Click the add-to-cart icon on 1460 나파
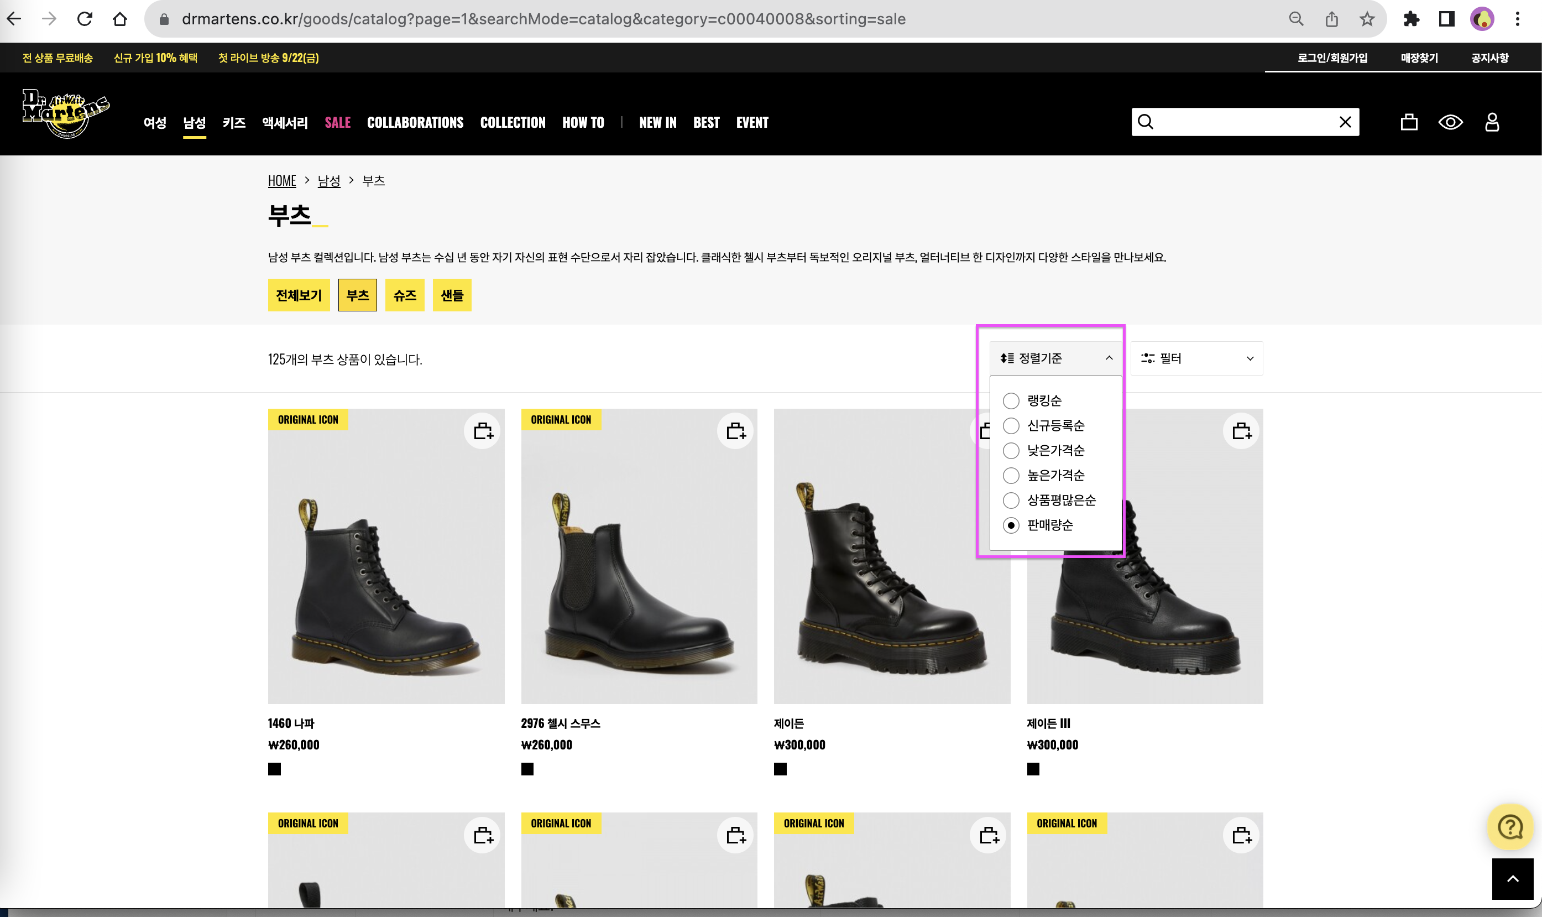Image resolution: width=1542 pixels, height=917 pixels. point(483,431)
